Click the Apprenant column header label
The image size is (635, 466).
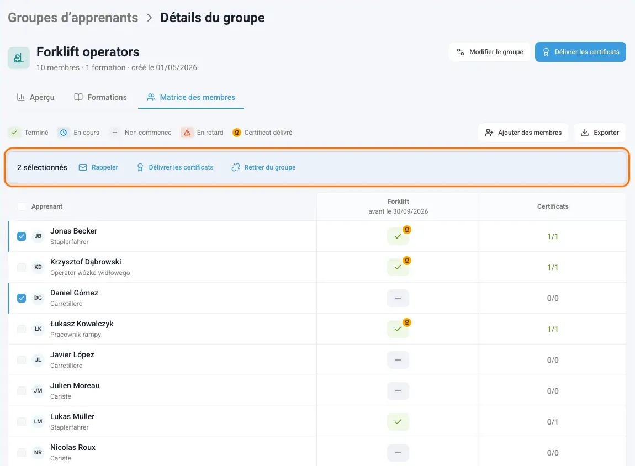(x=47, y=206)
